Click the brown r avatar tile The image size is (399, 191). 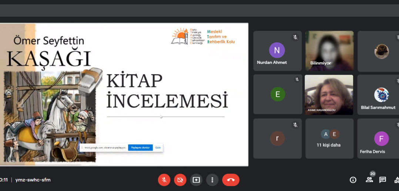point(277,138)
